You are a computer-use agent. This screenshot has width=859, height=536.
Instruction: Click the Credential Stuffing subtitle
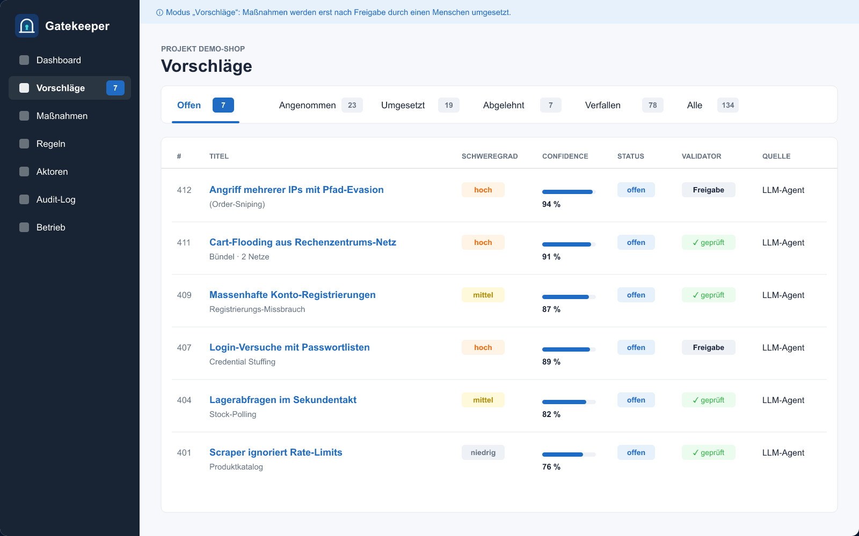tap(242, 362)
